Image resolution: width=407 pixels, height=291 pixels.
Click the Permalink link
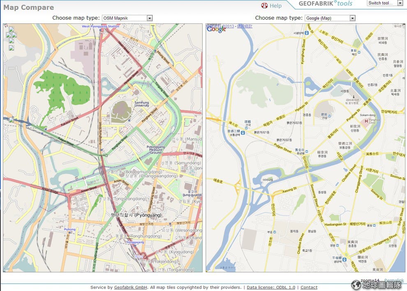394,280
